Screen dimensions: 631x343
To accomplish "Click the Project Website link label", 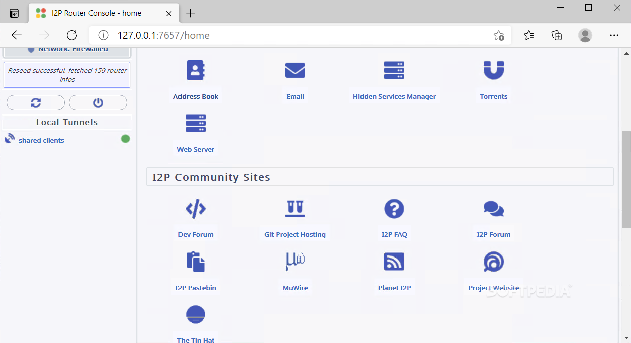I will point(494,288).
